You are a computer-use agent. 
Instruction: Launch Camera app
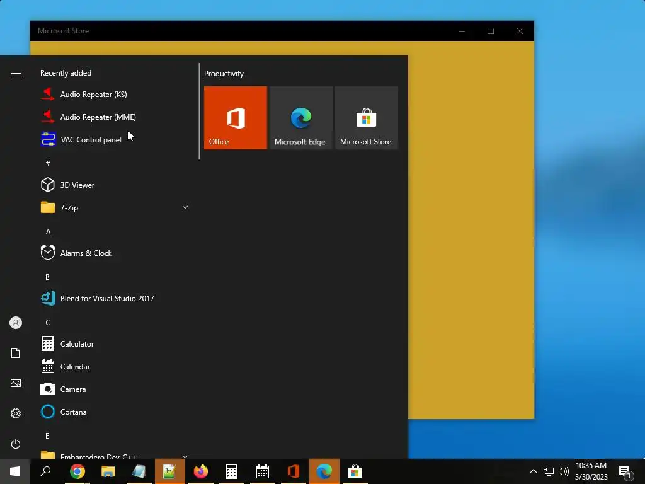[115, 389]
